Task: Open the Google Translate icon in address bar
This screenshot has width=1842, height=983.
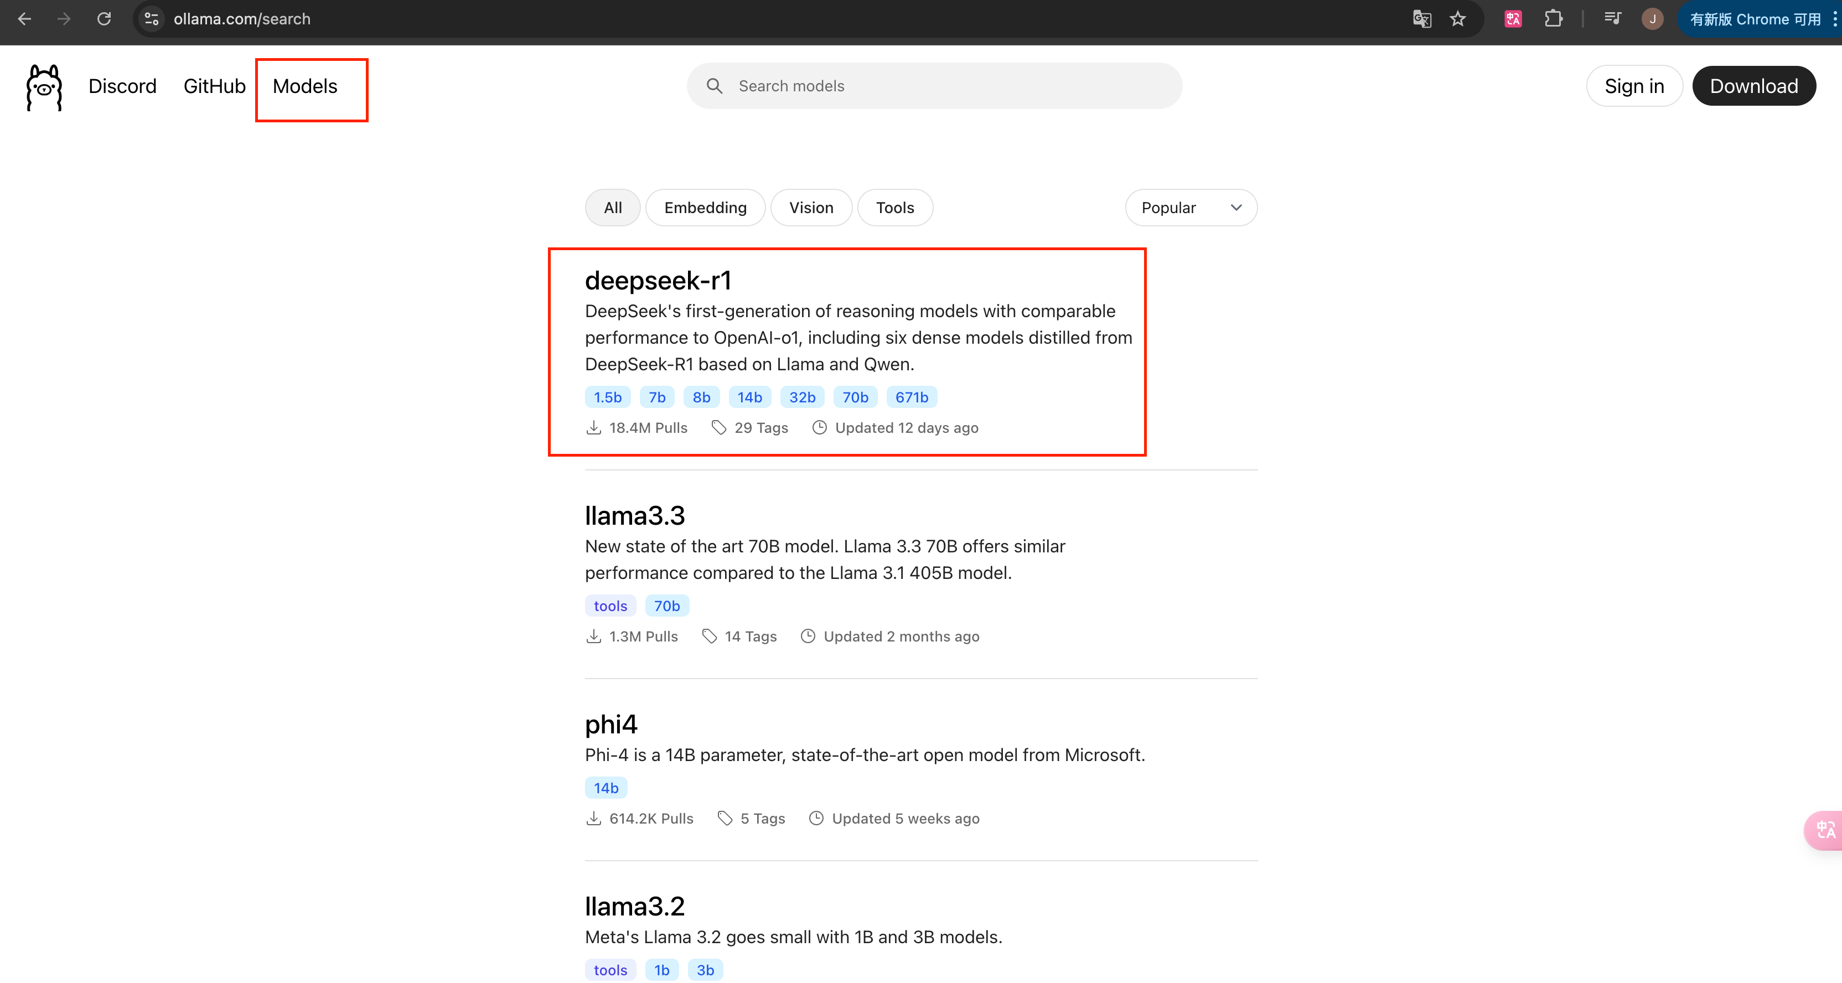Action: (x=1421, y=19)
